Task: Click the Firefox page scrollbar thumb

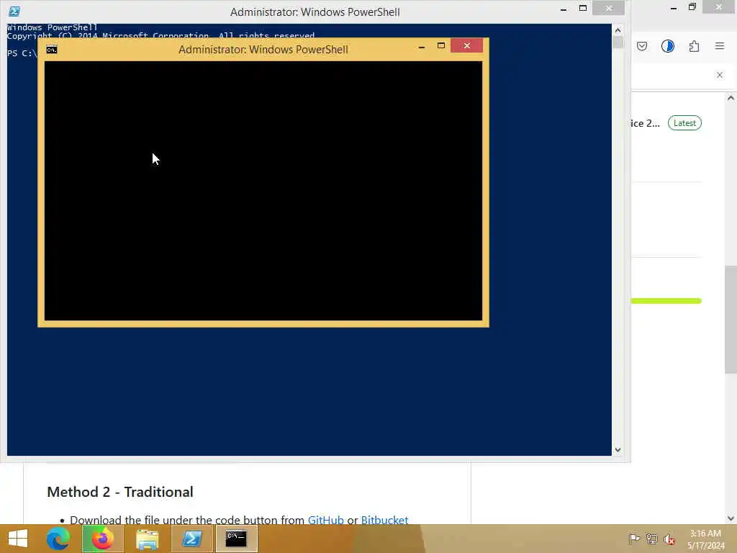Action: click(731, 320)
